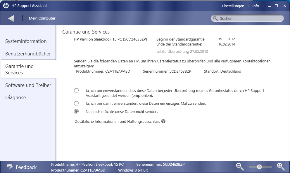The image size is (290, 173).
Task: Open Software und Treiber section
Action: click(28, 85)
